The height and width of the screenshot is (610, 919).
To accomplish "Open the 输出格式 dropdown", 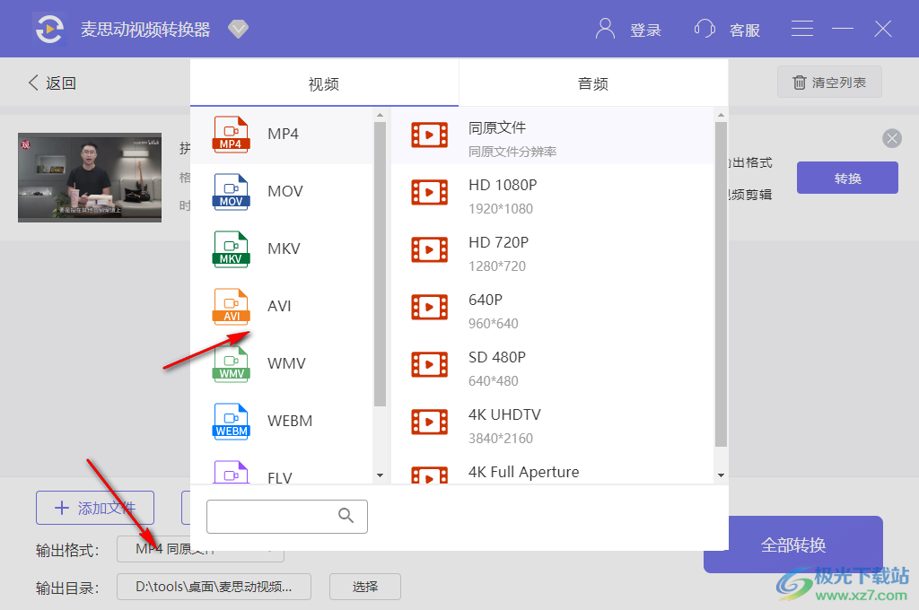I will coord(200,549).
